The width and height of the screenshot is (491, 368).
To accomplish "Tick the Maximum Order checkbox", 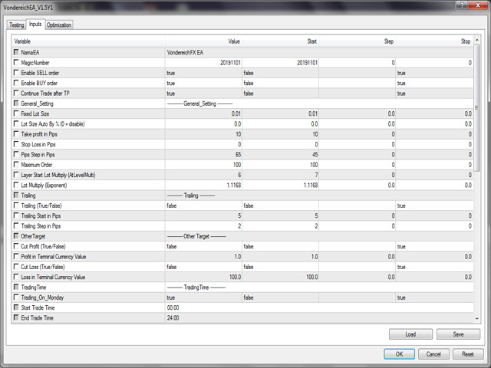I will click(x=16, y=164).
